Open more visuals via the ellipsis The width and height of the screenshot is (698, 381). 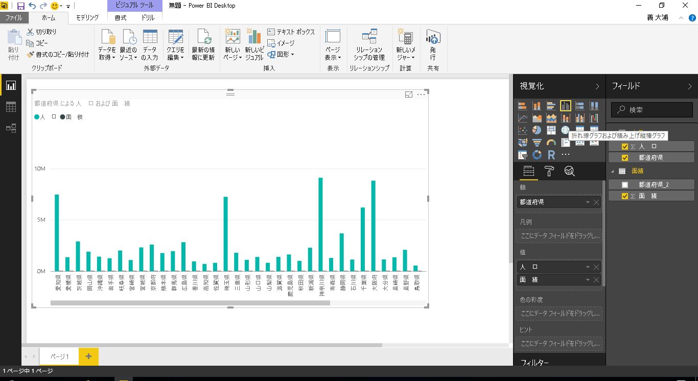(565, 154)
